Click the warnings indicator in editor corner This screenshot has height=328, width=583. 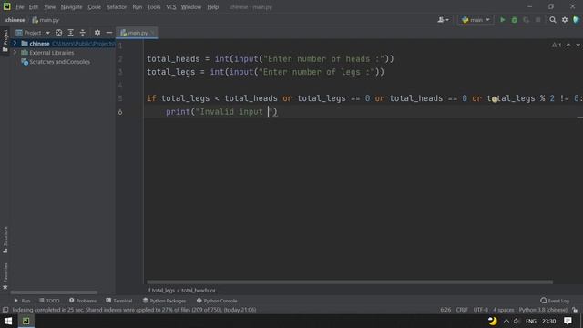click(x=557, y=45)
